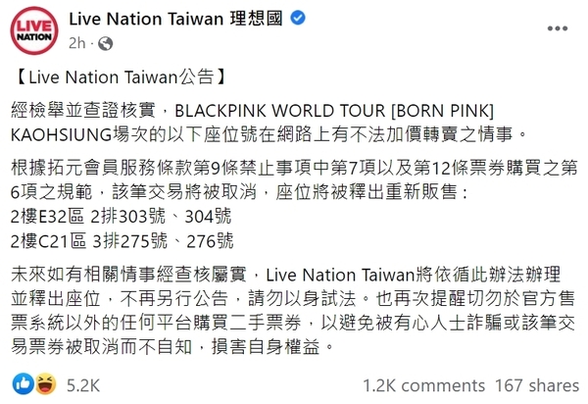Click the blue thumbs-up Like reaction icon
Screen dimensions: 588x404
point(23,382)
